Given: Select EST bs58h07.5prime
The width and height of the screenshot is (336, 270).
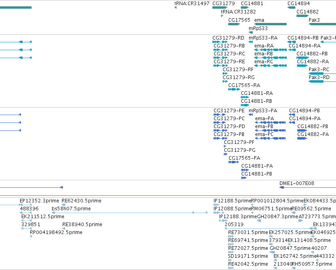Looking at the screenshot, I should (x=71, y=209).
